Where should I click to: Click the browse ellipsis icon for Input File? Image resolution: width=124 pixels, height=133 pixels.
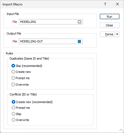tap(79, 22)
